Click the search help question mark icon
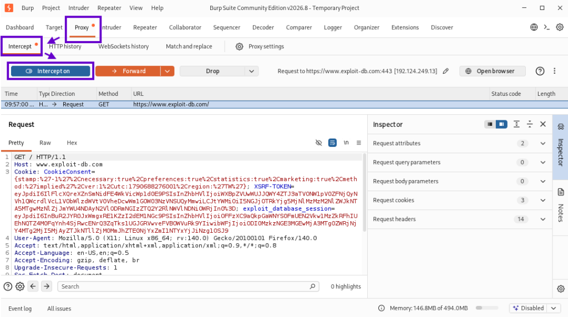The width and height of the screenshot is (568, 317). pyautogui.click(x=8, y=287)
